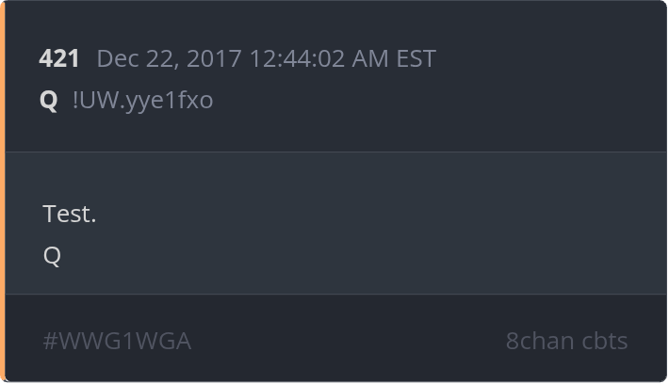Click blank space right of the tripcode
669x384 pixels.
439,102
